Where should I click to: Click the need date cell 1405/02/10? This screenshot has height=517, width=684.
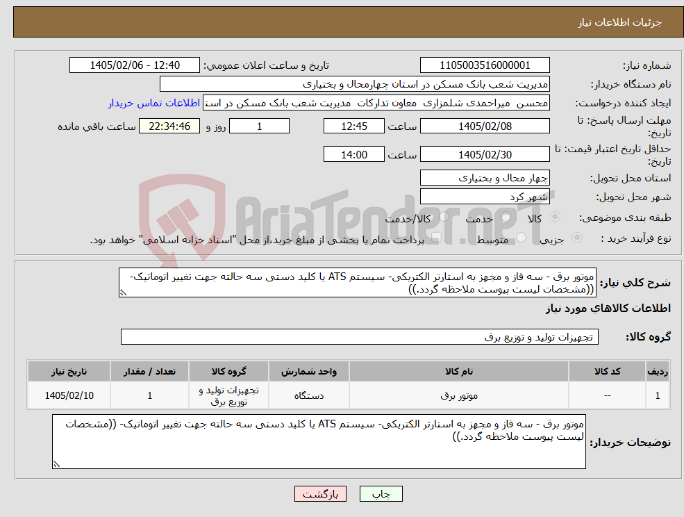[69, 395]
